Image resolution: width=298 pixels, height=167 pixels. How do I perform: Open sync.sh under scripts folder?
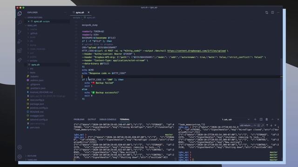pos(35,65)
